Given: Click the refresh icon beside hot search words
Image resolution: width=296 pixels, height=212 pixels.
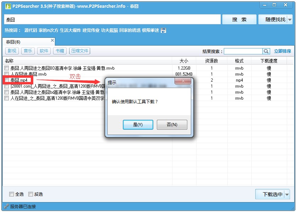Looking at the screenshot, I should (x=163, y=30).
